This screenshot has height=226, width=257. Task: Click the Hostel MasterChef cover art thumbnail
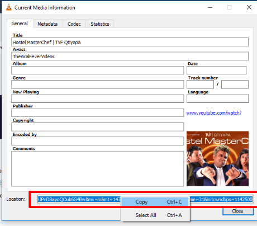(217, 158)
